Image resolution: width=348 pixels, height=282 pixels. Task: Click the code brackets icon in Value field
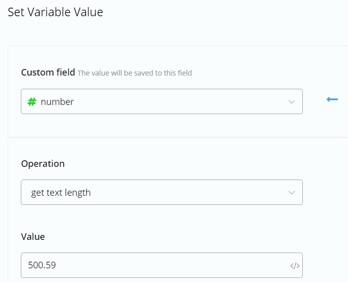pyautogui.click(x=295, y=265)
